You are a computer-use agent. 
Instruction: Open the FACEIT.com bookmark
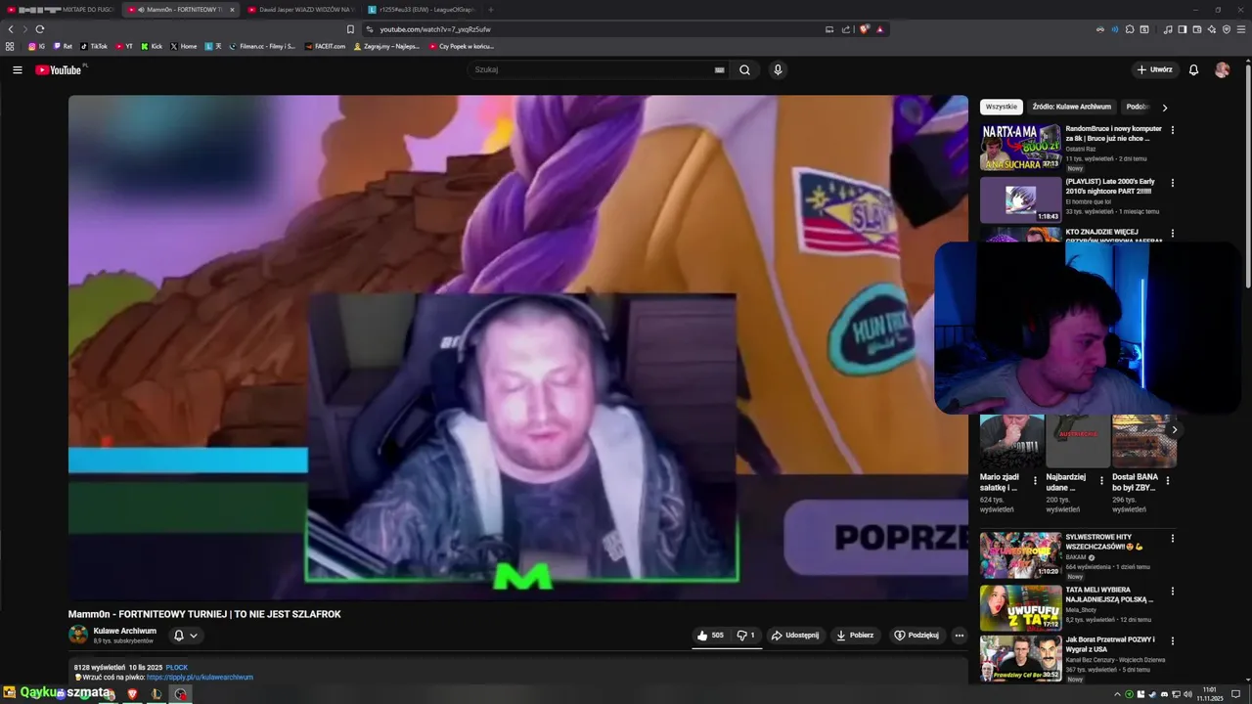coord(326,46)
